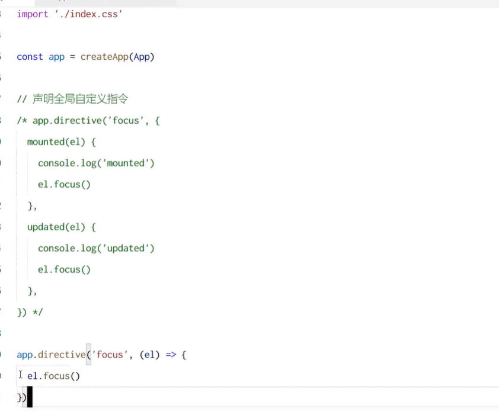Click 'app.directive' in the active arrow-function line

[x=51, y=355]
